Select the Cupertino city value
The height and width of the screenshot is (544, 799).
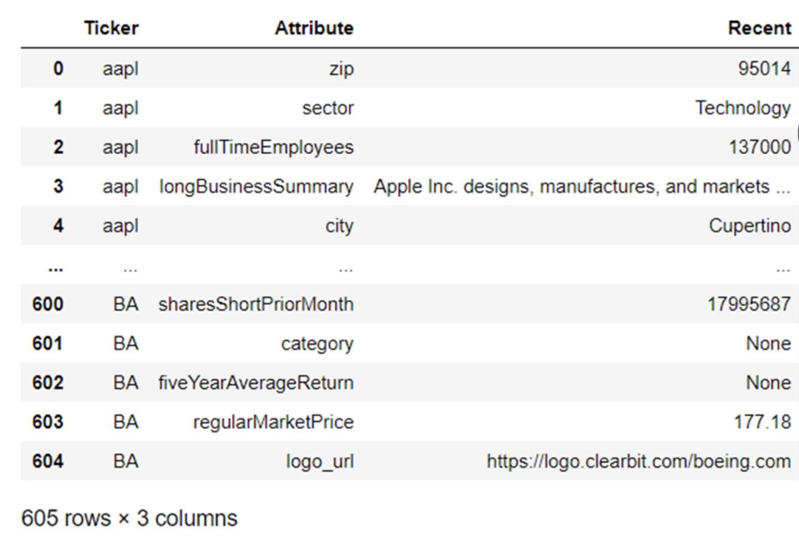click(x=750, y=226)
